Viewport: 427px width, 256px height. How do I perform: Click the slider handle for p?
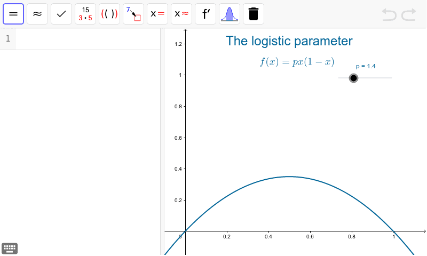click(x=353, y=78)
